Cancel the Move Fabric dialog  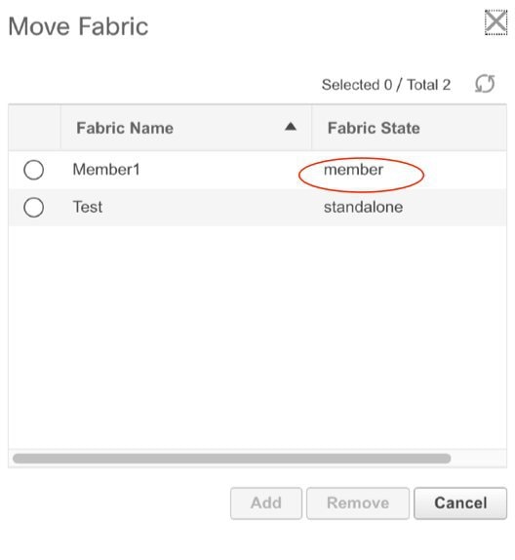pyautogui.click(x=460, y=502)
